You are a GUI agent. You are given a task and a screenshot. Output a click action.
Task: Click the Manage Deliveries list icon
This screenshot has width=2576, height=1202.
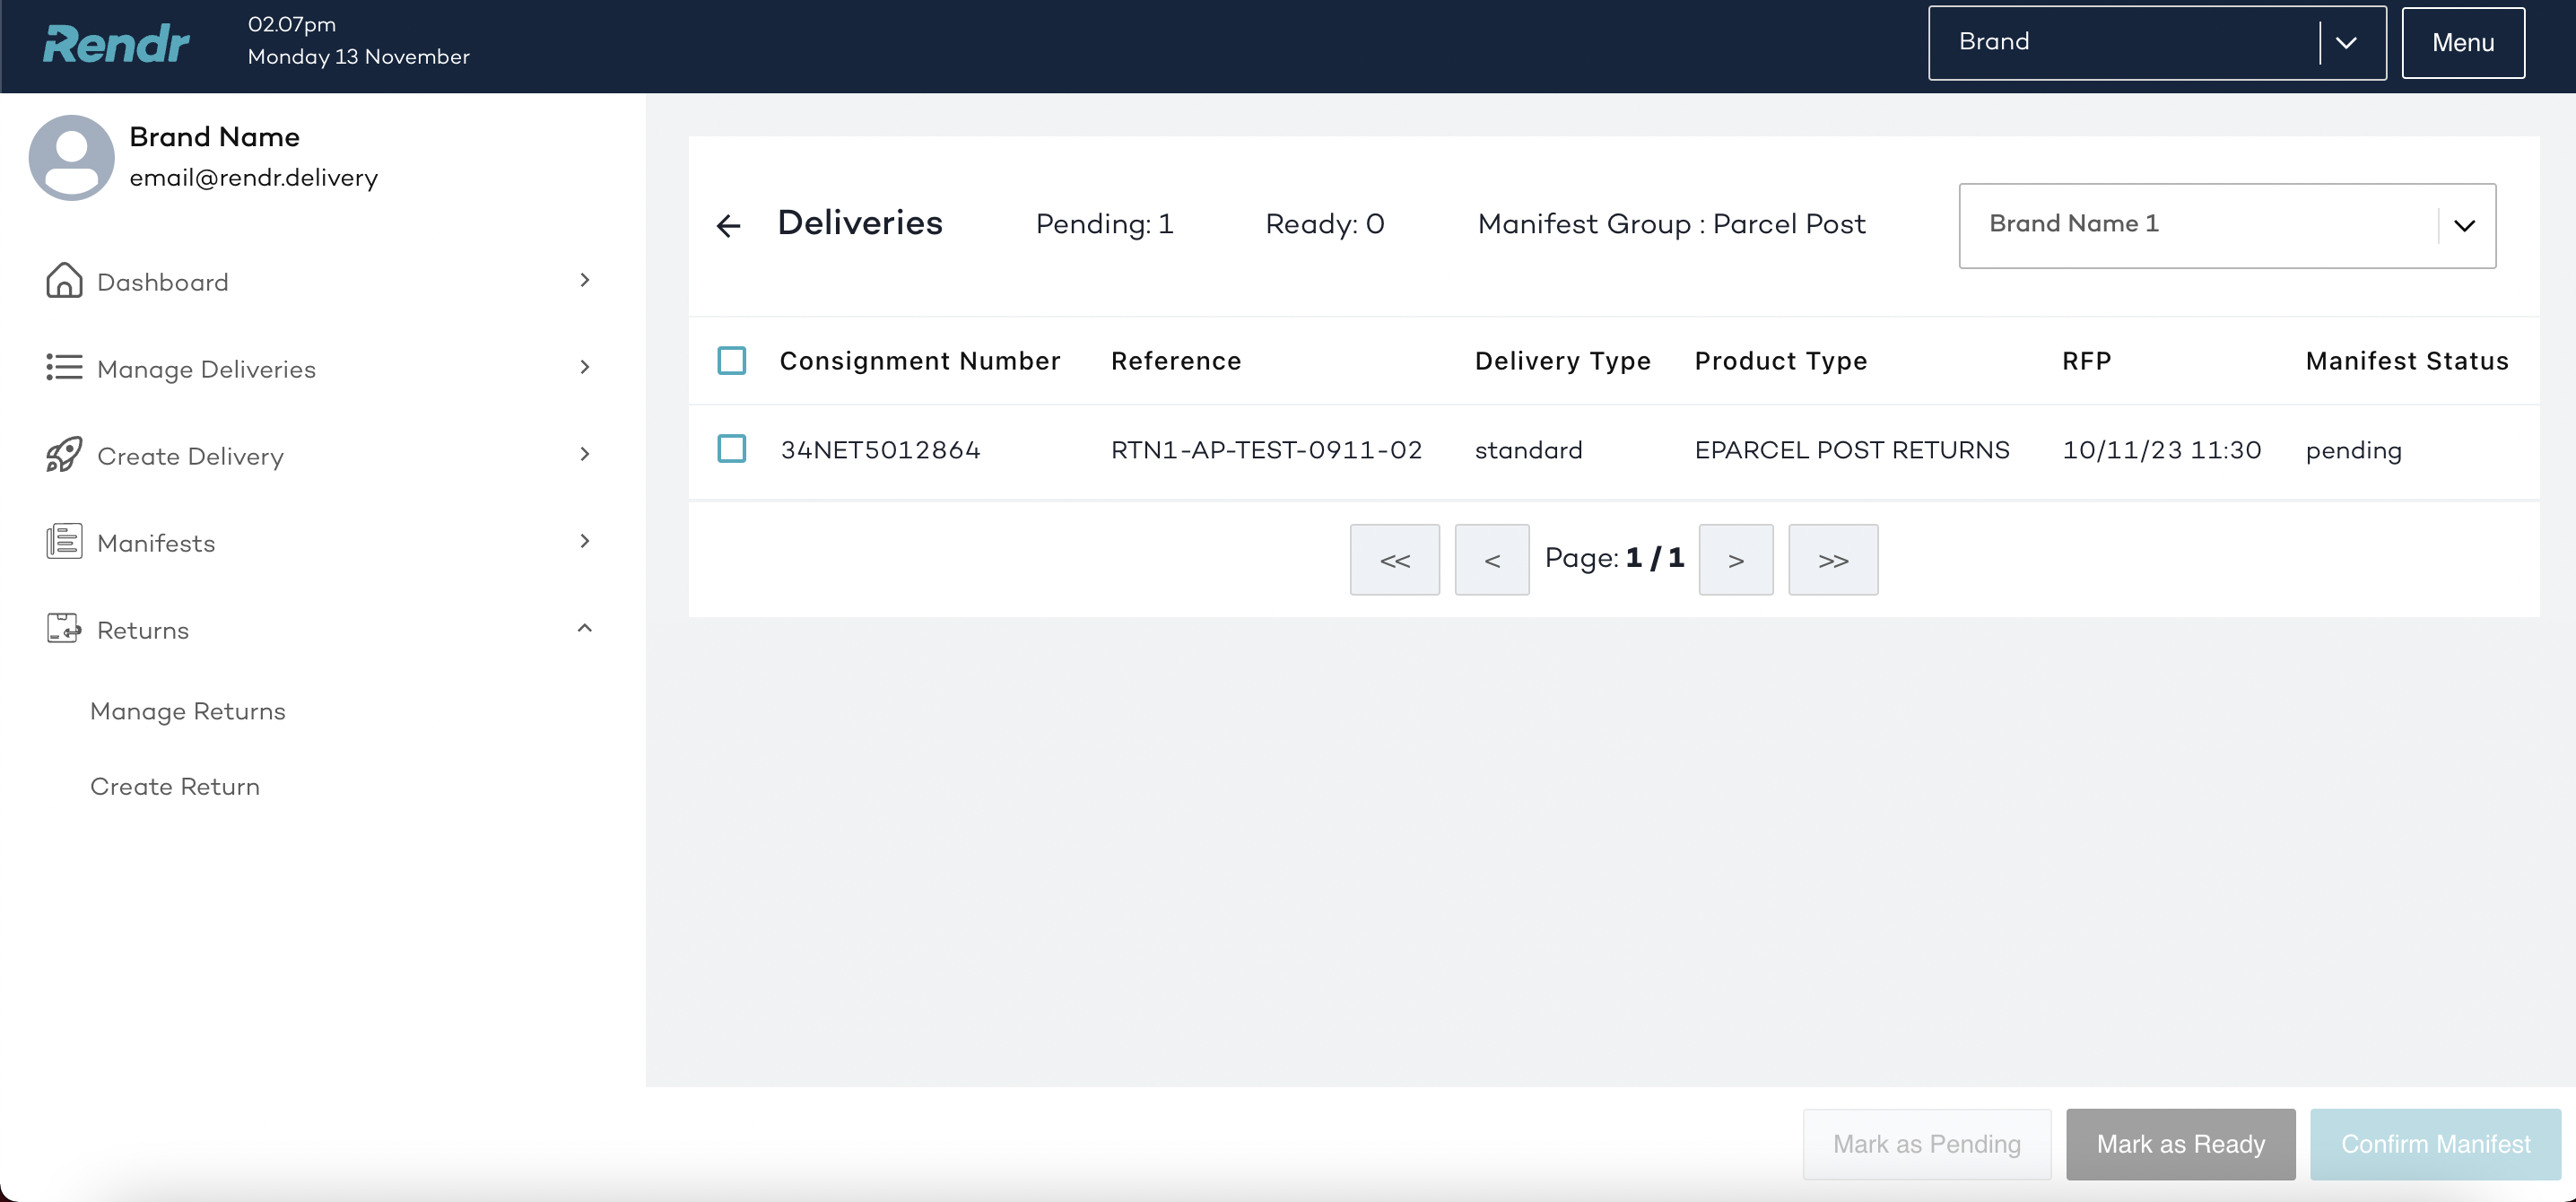point(64,367)
